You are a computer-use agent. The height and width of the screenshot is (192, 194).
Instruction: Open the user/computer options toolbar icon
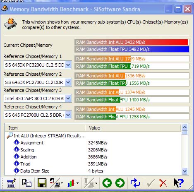(55, 183)
